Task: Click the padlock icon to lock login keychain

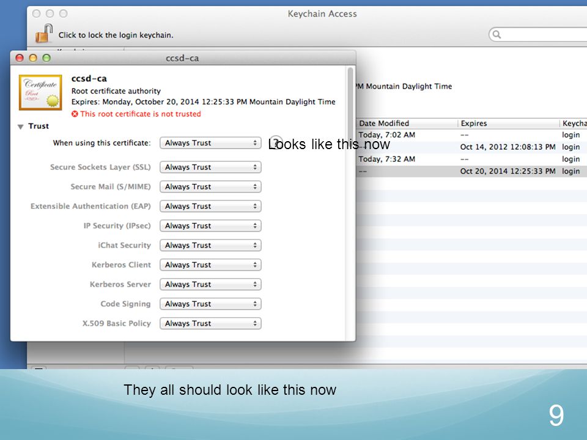Action: pos(44,33)
